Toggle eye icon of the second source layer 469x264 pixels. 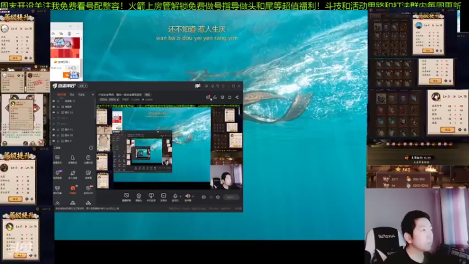(54, 107)
